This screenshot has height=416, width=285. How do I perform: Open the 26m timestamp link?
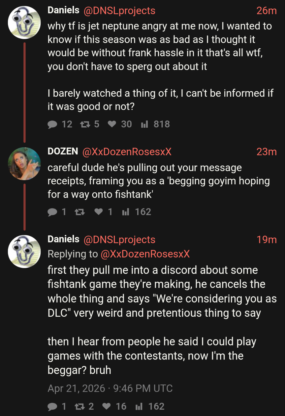[267, 11]
